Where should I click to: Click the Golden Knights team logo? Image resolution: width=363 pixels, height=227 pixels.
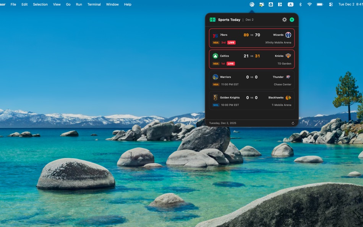(x=216, y=97)
